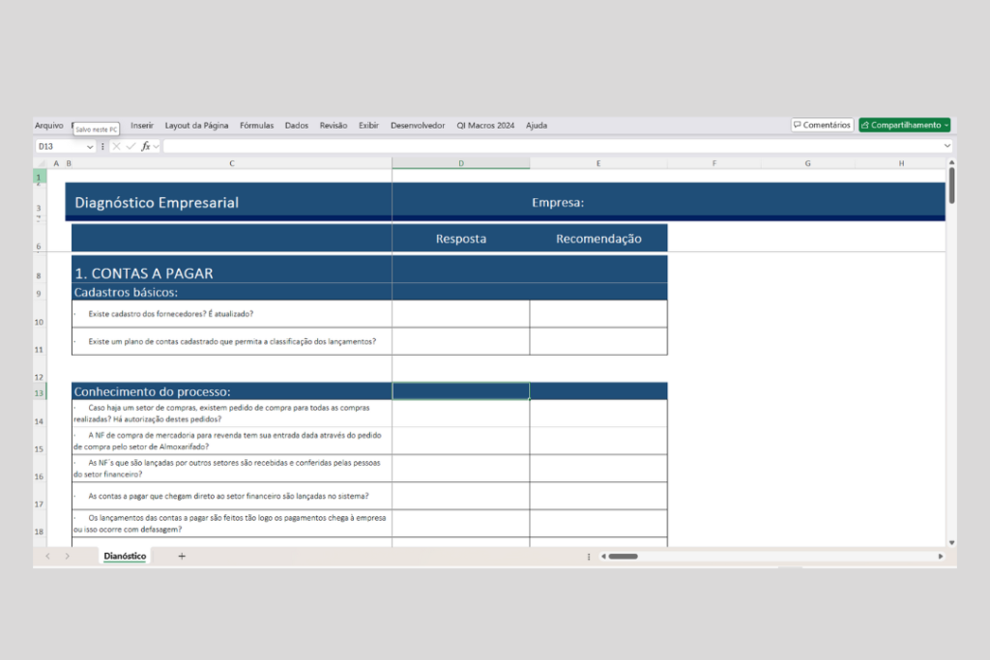The width and height of the screenshot is (990, 660).
Task: Click vertical scrollbar up arrow
Action: coord(951,163)
